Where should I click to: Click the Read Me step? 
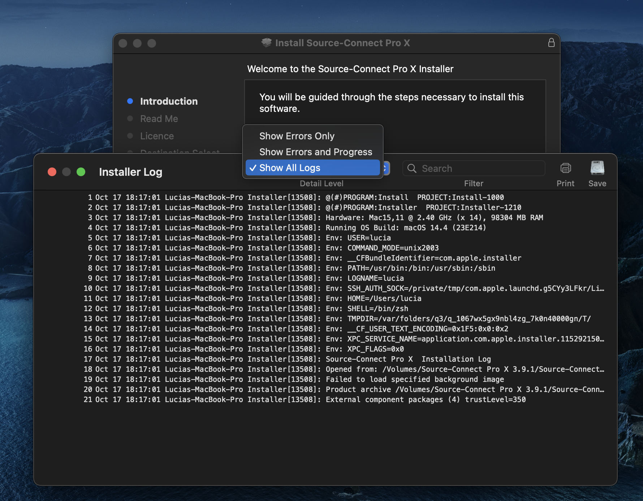(x=159, y=119)
